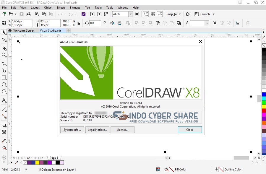Click the Print icon

coord(28,14)
